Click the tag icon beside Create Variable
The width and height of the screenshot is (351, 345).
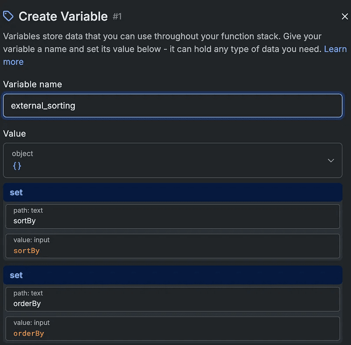coord(8,16)
